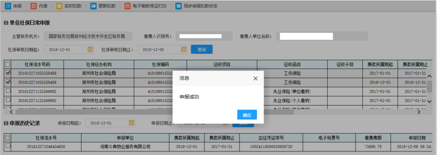This screenshot has width=437, height=155.
Task: Click the 河南今典物业服务有限公司 cell
Action: coord(125,147)
